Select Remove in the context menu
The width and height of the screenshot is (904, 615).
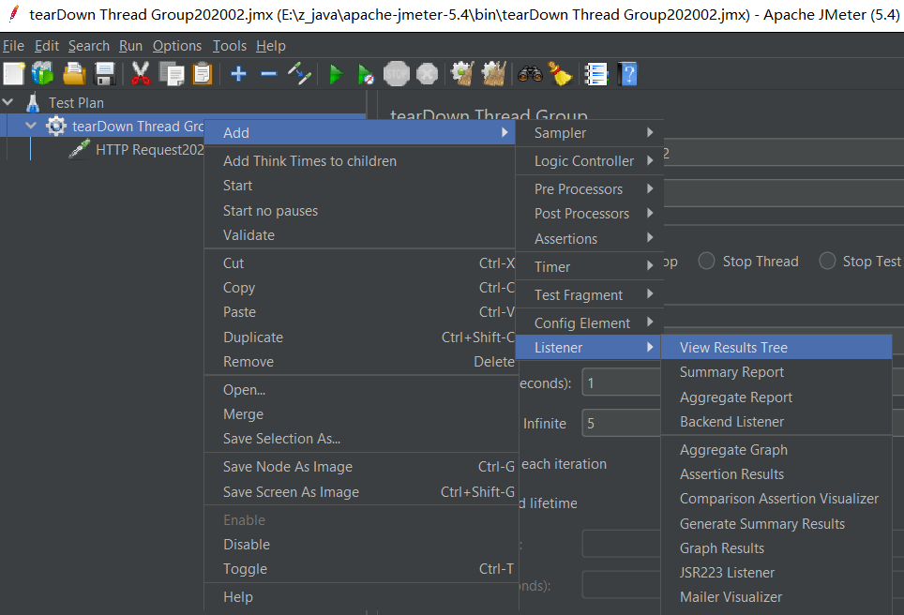pos(360,361)
